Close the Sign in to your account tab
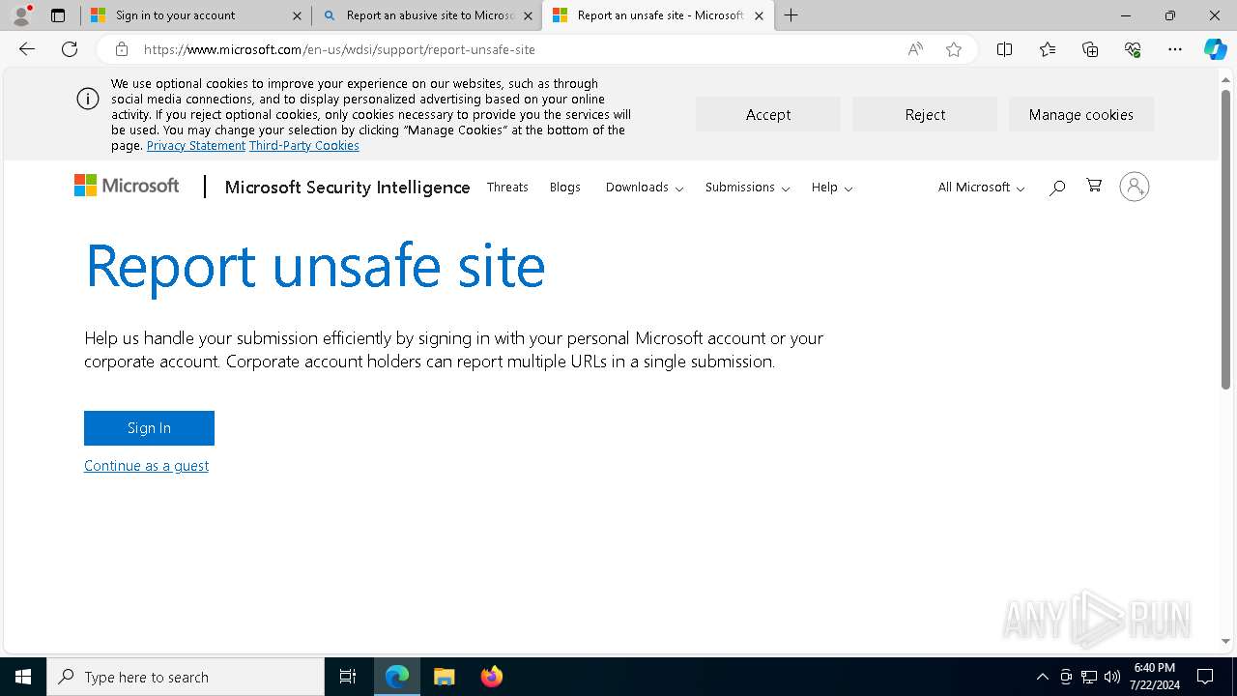 pos(297,15)
